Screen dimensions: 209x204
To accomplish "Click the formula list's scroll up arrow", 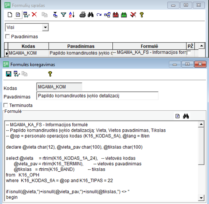I will [202, 46].
